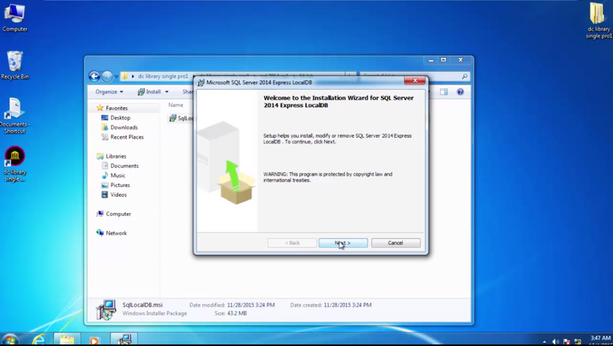Image resolution: width=613 pixels, height=346 pixels.
Task: Expand the Install dropdown arrow
Action: 167,92
